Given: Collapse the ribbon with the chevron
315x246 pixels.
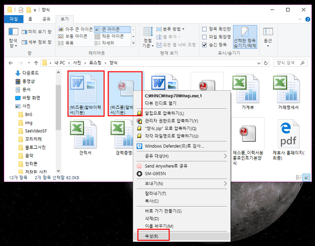Looking at the screenshot, I should click(x=300, y=19).
